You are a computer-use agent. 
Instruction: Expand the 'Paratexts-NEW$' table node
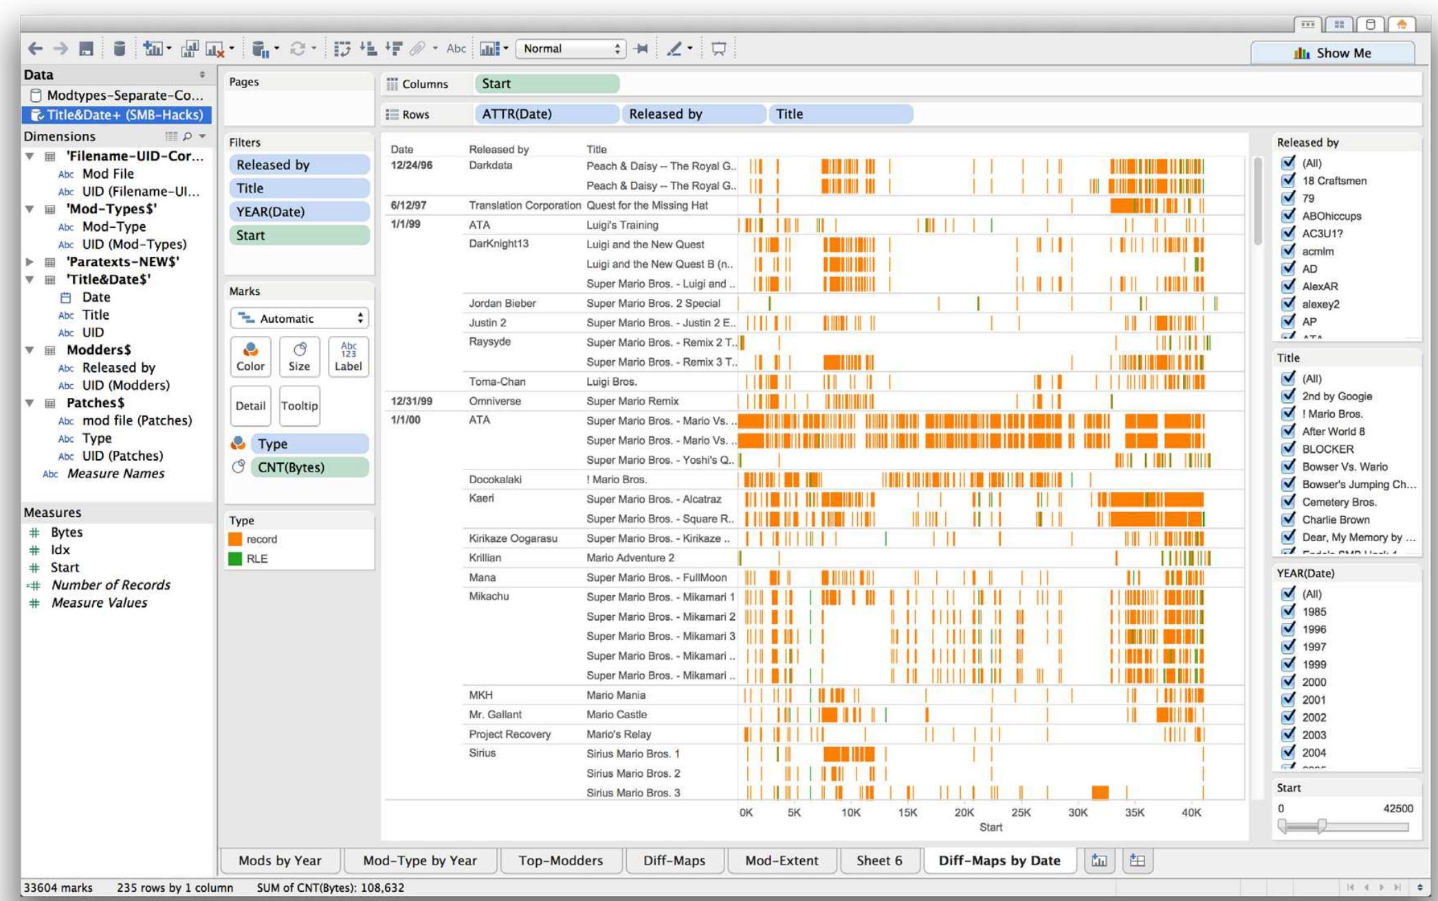30,262
